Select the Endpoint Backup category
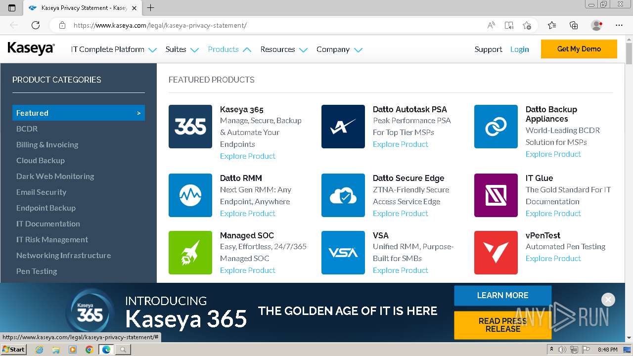This screenshot has width=633, height=356. coord(46,208)
